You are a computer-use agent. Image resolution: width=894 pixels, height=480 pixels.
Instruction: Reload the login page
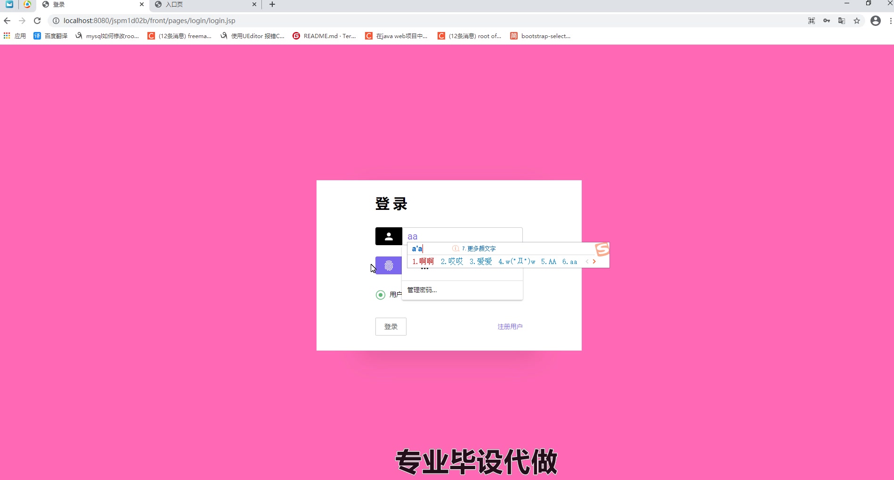[37, 21]
